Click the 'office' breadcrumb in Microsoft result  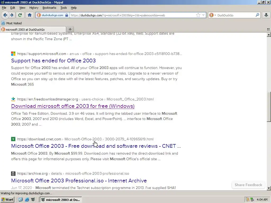[x=87, y=54]
